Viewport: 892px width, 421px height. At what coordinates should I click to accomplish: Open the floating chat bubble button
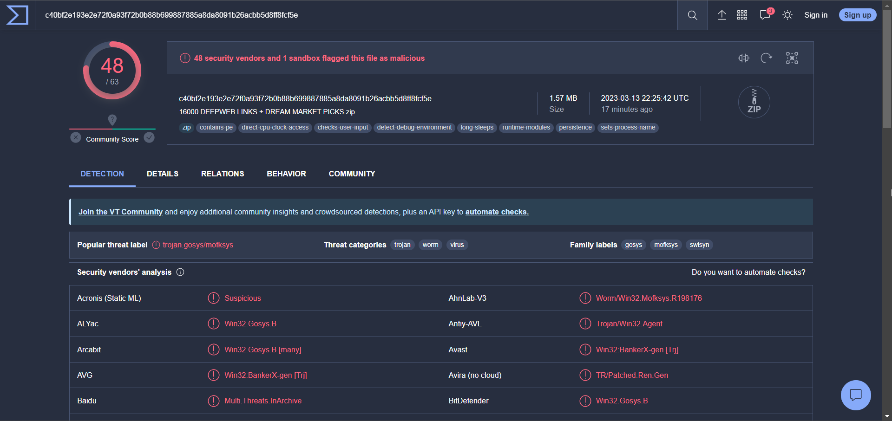[x=856, y=395]
